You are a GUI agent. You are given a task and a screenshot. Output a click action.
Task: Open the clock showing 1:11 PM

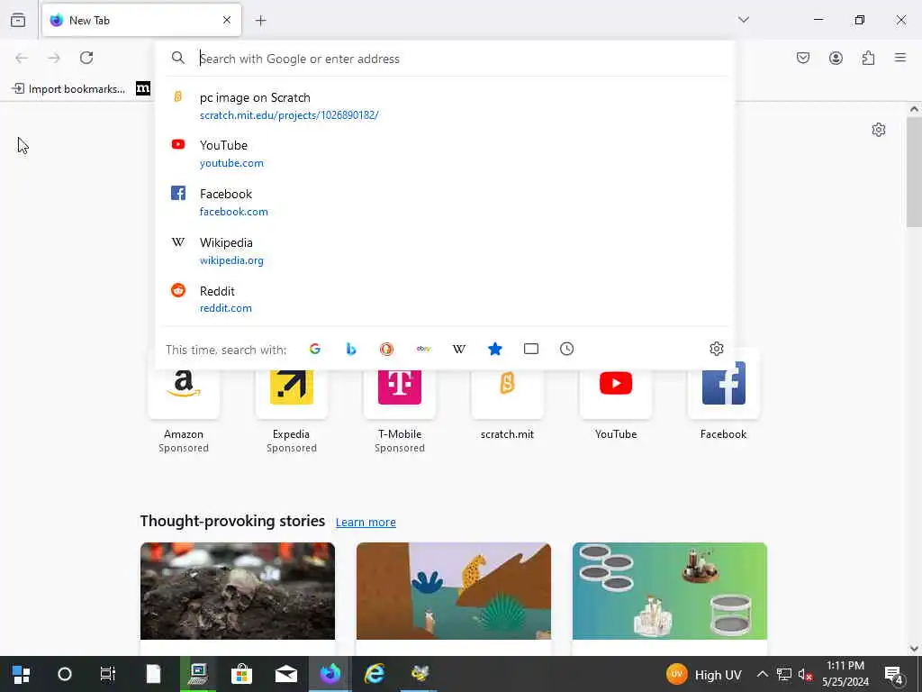tap(845, 674)
